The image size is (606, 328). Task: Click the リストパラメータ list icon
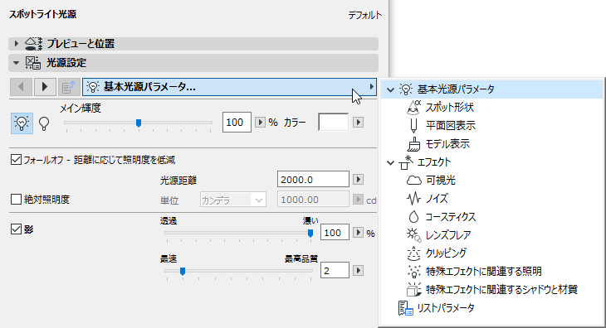[x=406, y=308]
